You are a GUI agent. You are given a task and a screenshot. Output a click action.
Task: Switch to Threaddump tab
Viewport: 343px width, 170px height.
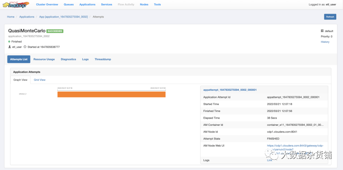coord(103,59)
